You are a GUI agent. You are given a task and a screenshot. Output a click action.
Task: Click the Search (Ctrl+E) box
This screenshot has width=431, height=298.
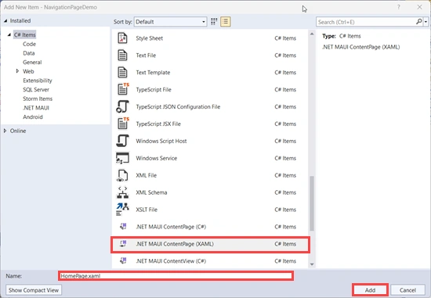366,22
